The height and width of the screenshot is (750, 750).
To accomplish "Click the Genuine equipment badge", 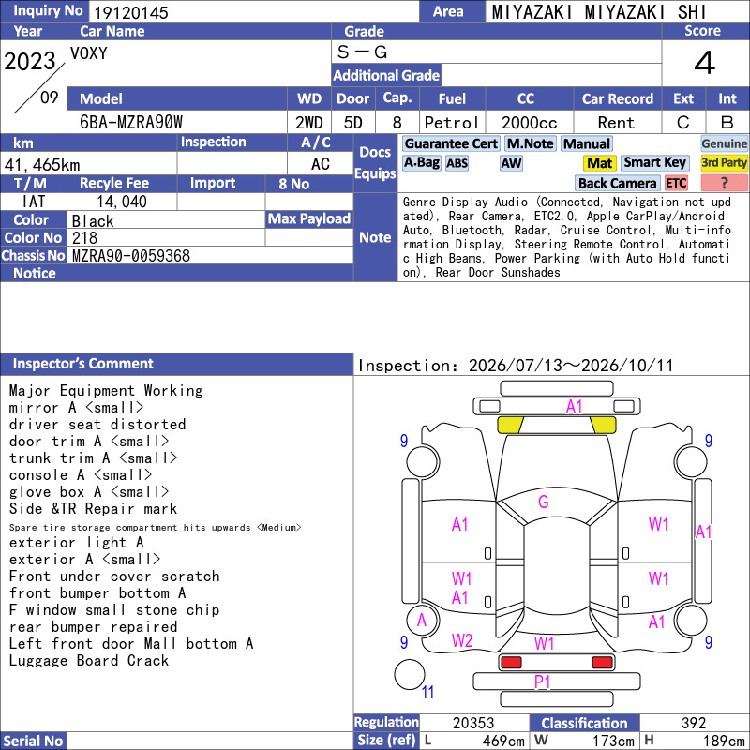I will (x=724, y=143).
